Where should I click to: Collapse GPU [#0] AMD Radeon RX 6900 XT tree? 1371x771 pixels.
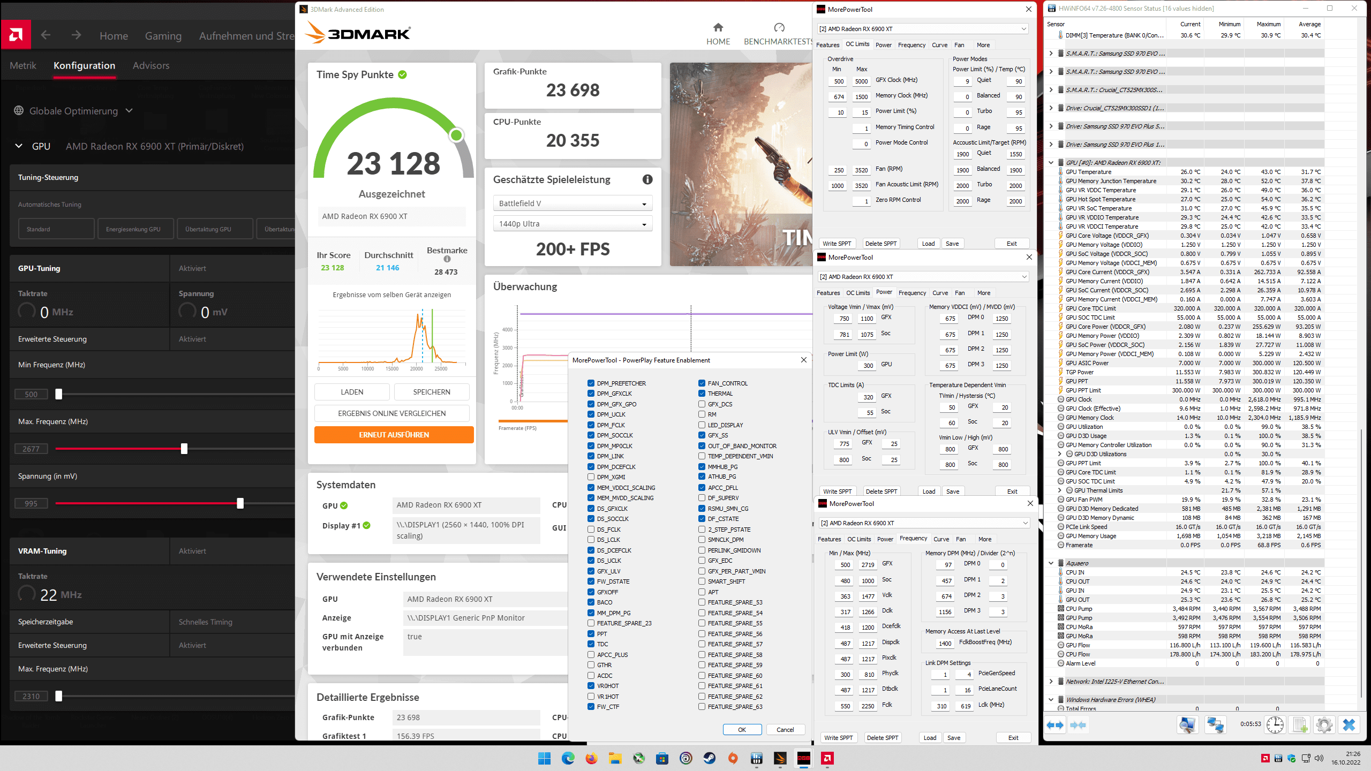1051,163
